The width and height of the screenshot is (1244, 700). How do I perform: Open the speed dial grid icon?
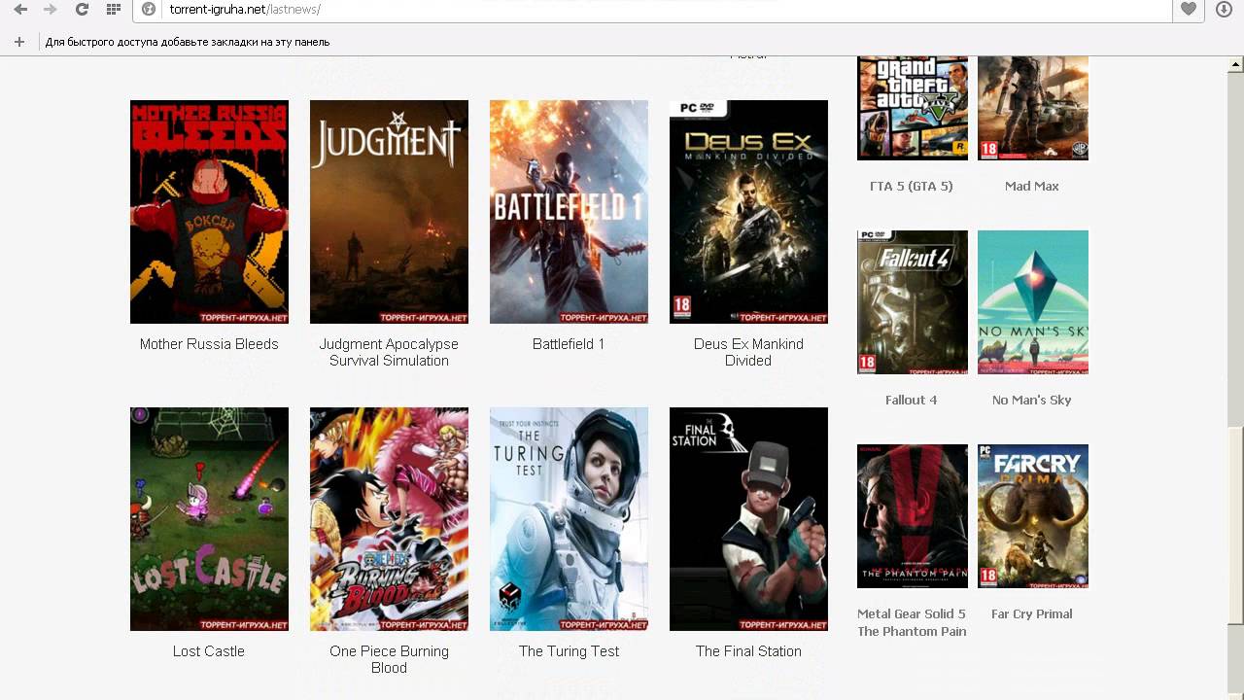pos(114,10)
